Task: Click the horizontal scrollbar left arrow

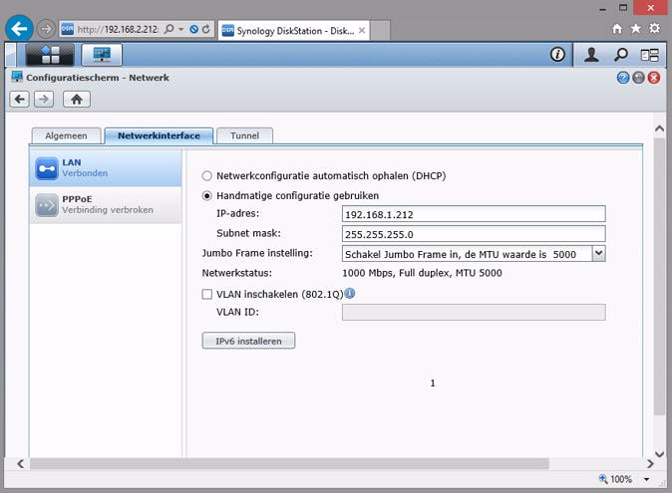Action: tap(20, 463)
